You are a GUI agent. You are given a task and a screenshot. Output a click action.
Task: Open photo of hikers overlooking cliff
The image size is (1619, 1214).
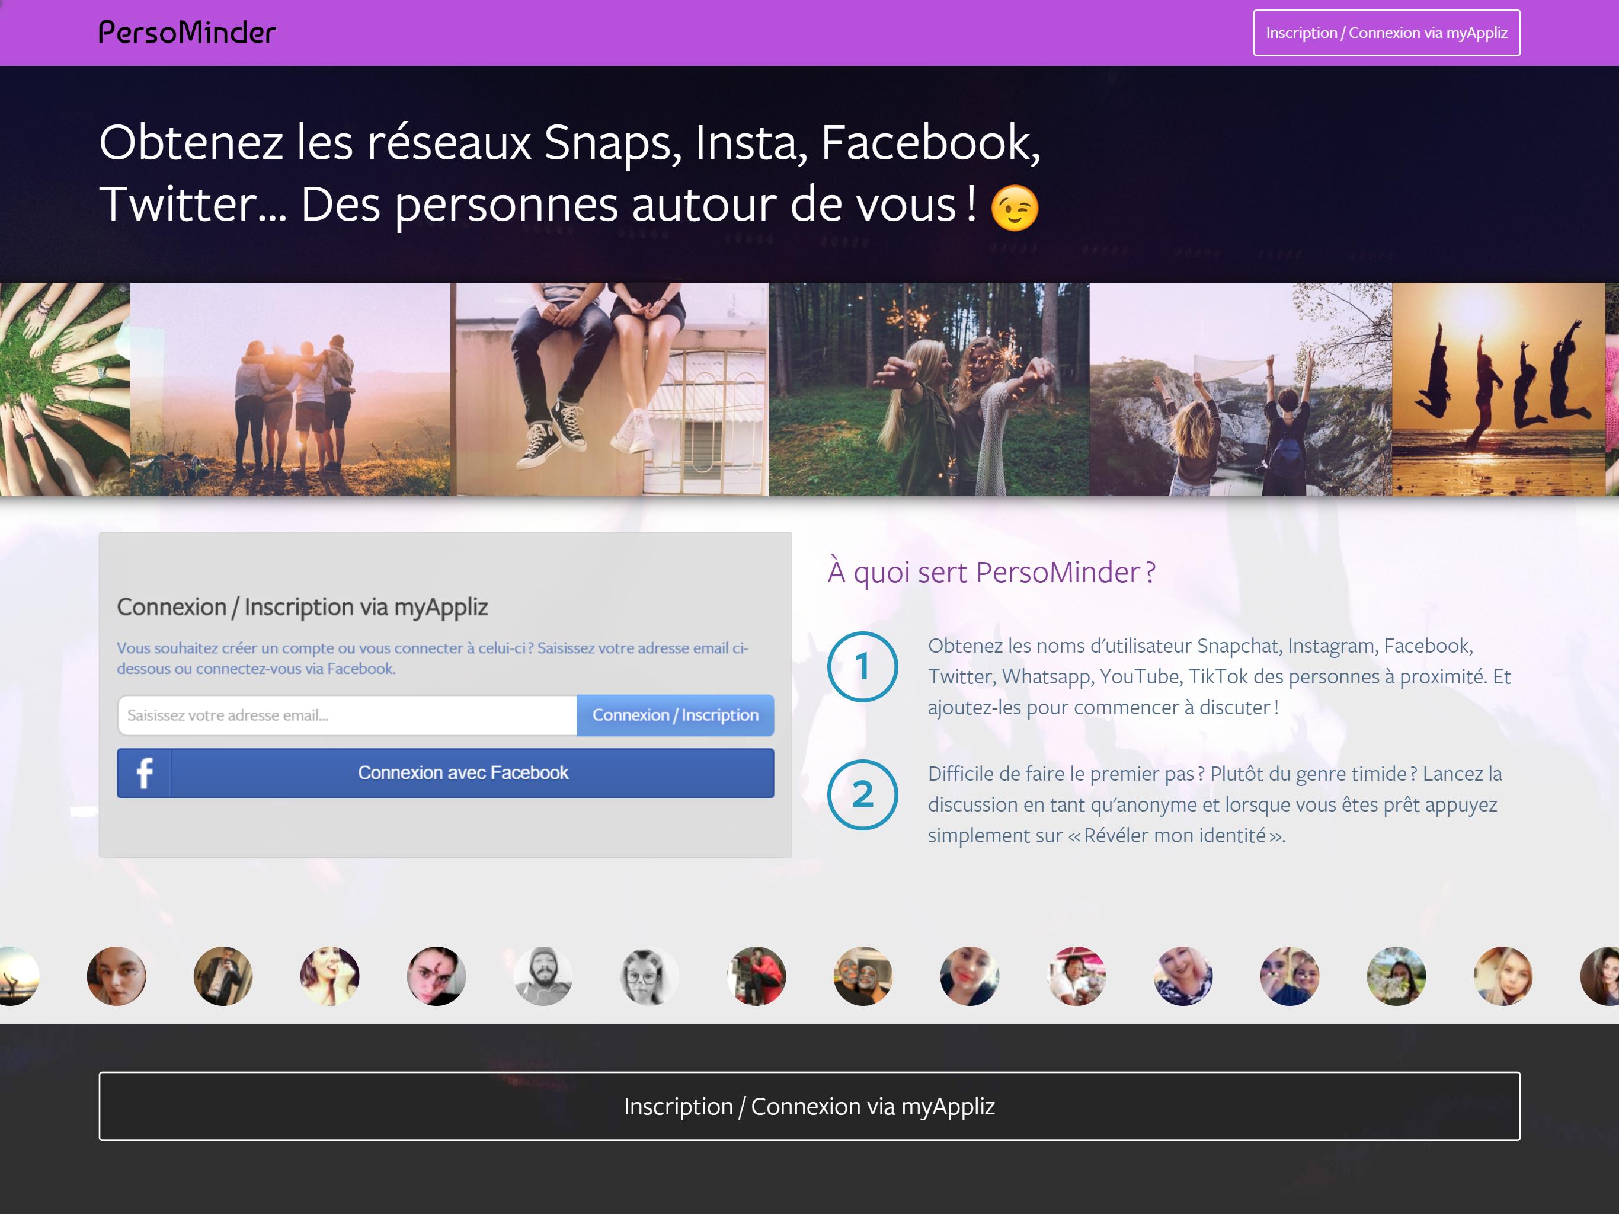pos(1240,389)
